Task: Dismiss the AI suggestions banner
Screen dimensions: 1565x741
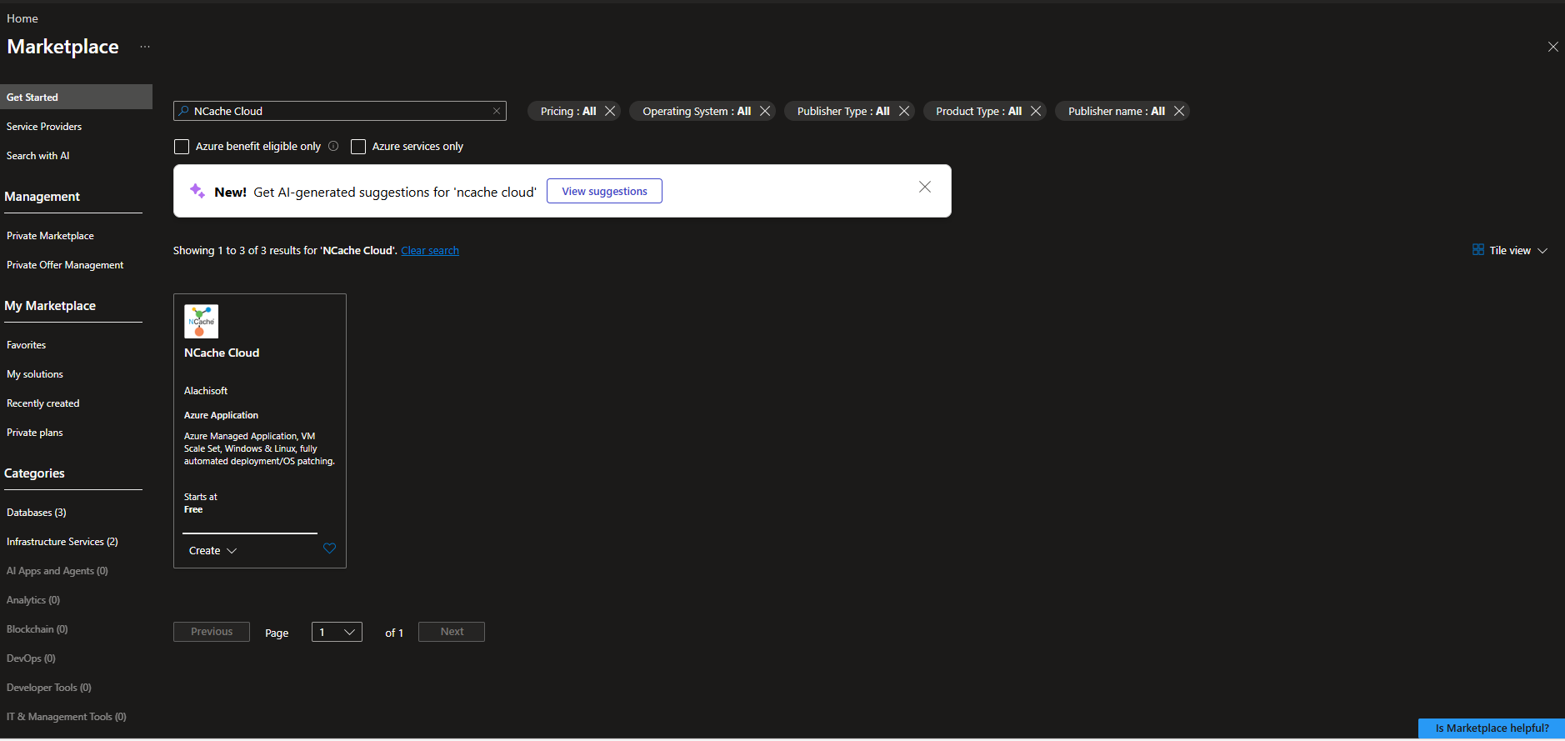Action: tap(925, 187)
